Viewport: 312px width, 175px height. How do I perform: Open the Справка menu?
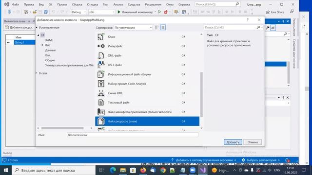[184, 4]
